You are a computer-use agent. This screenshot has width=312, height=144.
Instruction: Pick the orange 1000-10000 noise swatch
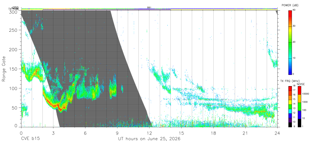tap(299, 99)
